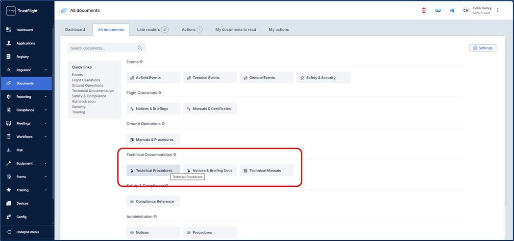Switch to the Late readers tab

tap(152, 30)
